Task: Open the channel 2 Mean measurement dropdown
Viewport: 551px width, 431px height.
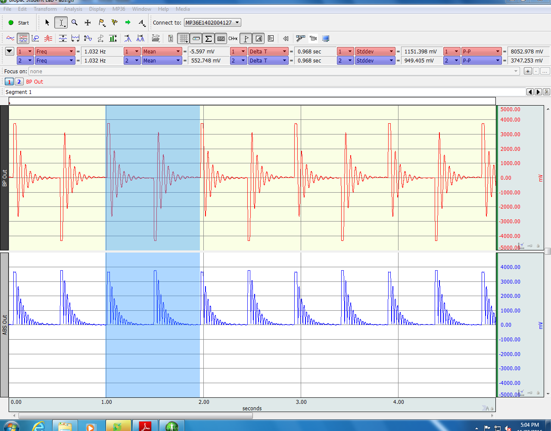Action: [x=162, y=60]
